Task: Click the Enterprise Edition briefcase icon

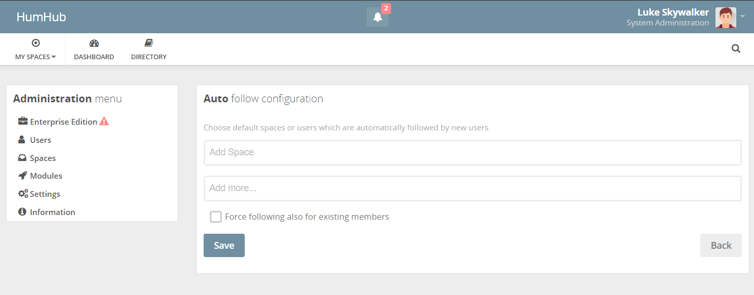Action: pyautogui.click(x=23, y=122)
